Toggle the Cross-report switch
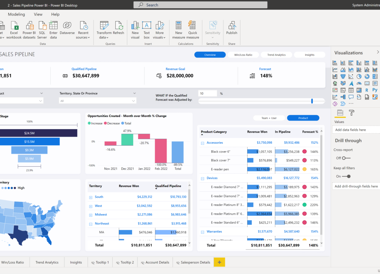380x274 pixels. [347, 158]
